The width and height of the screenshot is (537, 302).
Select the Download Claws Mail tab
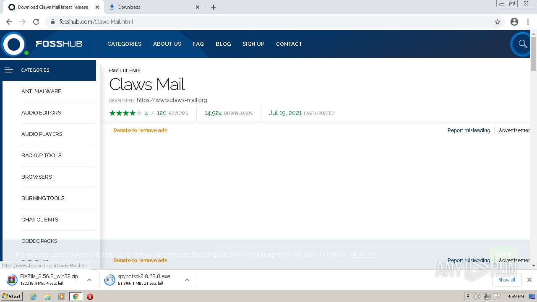pos(54,7)
